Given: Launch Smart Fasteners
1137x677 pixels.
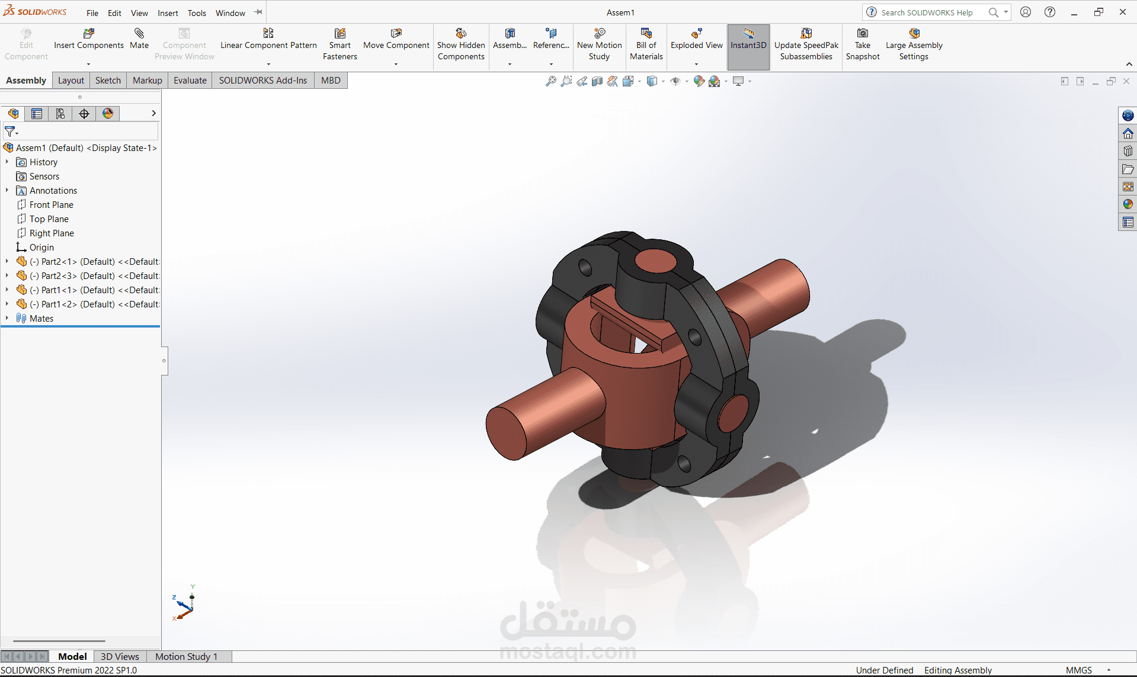Looking at the screenshot, I should (340, 44).
